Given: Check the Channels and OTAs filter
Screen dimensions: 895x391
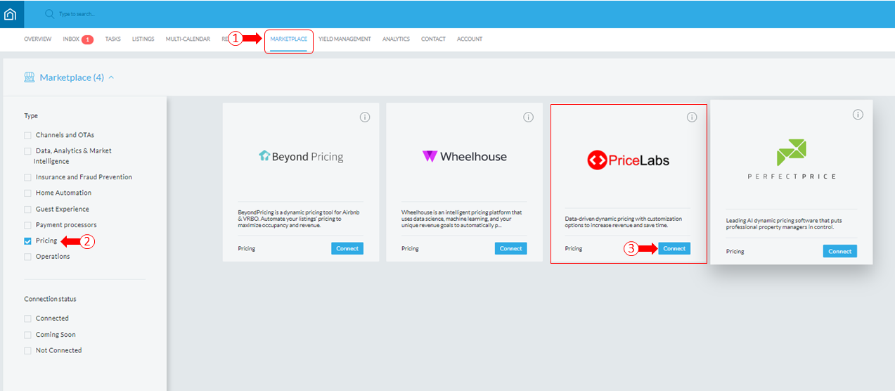Looking at the screenshot, I should point(27,135).
